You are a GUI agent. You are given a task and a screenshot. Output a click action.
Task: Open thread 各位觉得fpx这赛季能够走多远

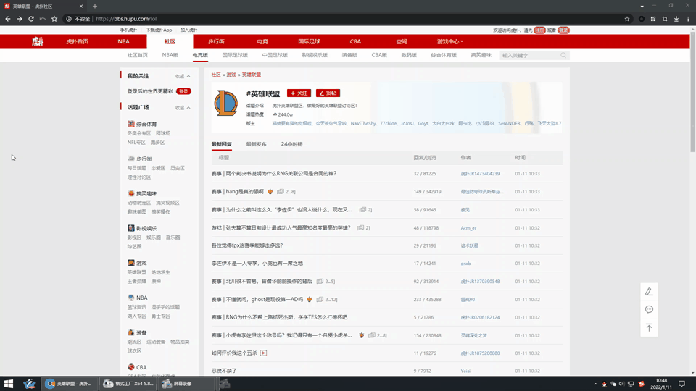pyautogui.click(x=246, y=245)
